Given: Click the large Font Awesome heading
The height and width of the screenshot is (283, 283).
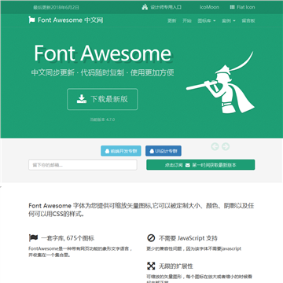Looking at the screenshot, I should click(103, 53).
